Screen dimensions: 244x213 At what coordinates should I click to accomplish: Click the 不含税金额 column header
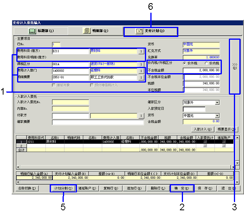tap(149, 137)
